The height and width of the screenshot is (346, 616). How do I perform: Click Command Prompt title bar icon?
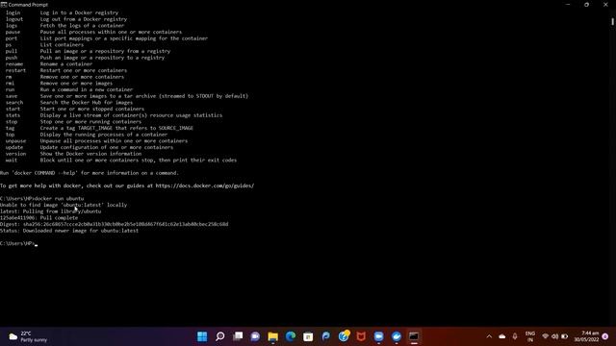click(4, 5)
